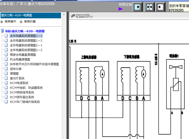The image size is (189, 139).
Task: Click the 菜单展开 list icon
Action: point(2,22)
